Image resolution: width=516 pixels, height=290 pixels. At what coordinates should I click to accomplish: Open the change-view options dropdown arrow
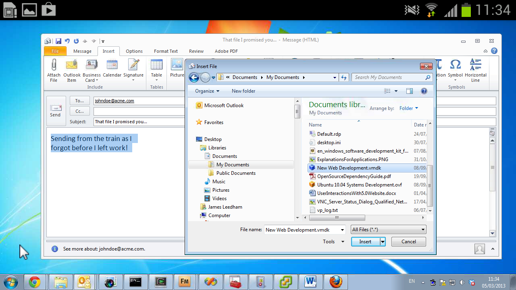click(396, 91)
